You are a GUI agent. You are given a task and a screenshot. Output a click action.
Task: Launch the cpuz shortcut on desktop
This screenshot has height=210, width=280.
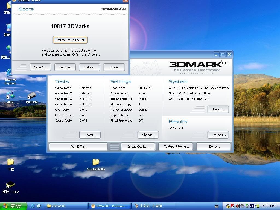click(x=11, y=188)
